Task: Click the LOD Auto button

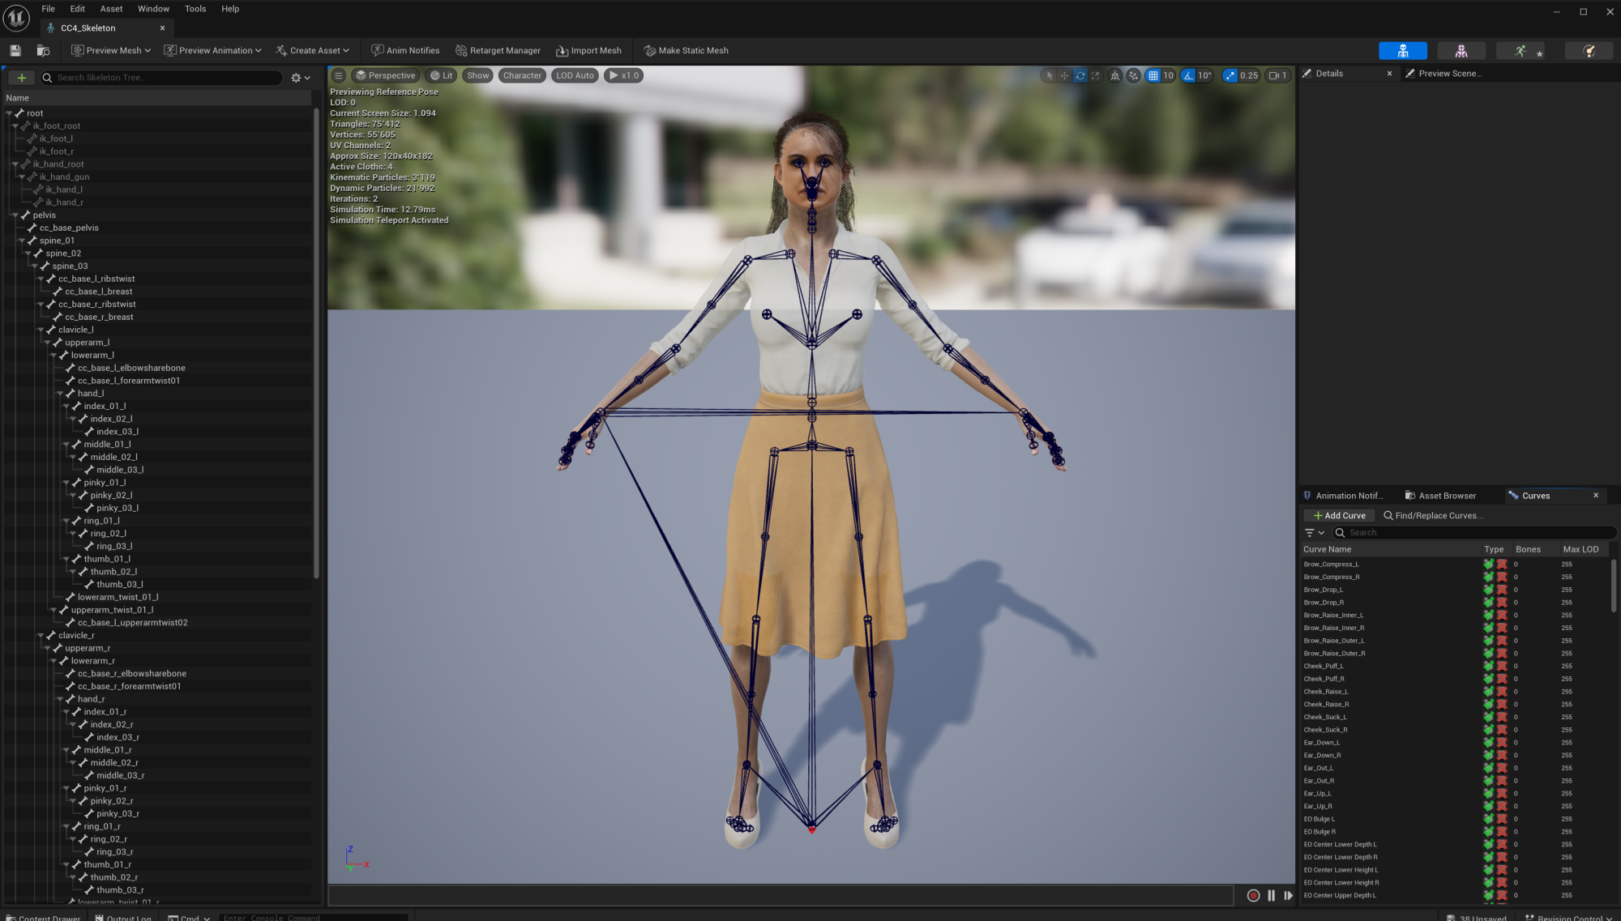Action: pos(575,75)
